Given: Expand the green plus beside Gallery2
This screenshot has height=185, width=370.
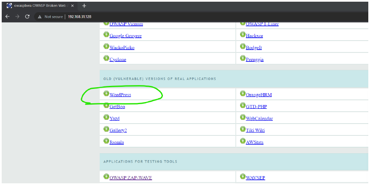Looking at the screenshot, I should pos(106,129).
